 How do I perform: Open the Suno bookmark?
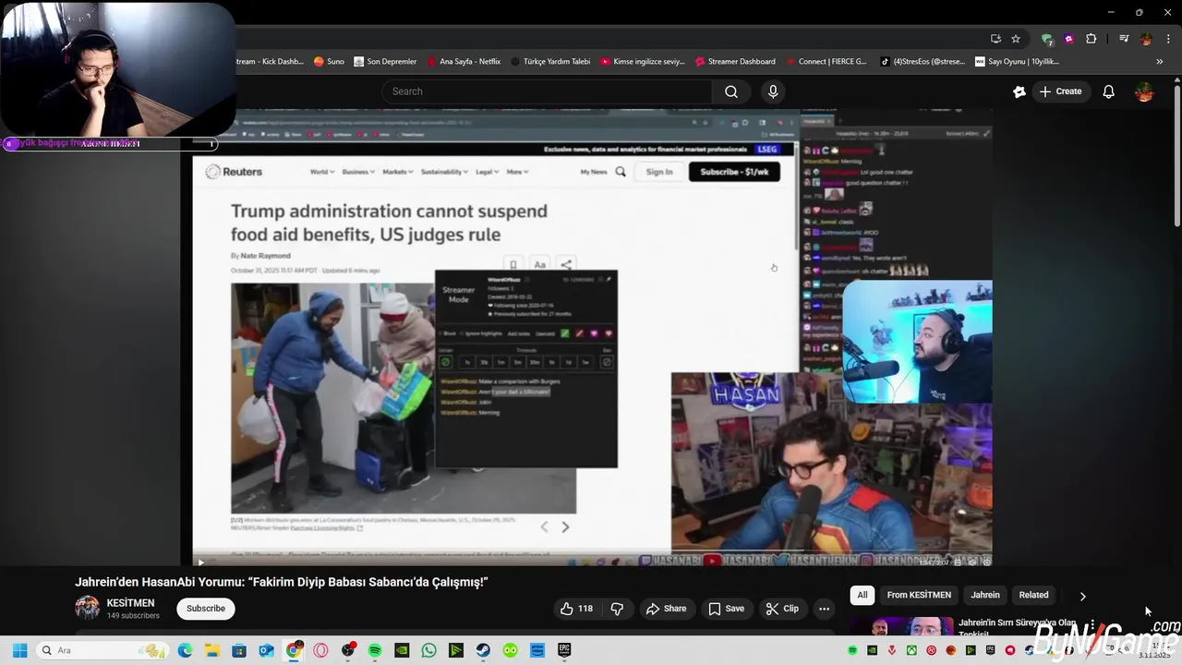click(329, 62)
